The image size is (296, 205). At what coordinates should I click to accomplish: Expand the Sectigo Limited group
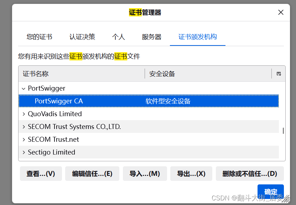pyautogui.click(x=24, y=152)
